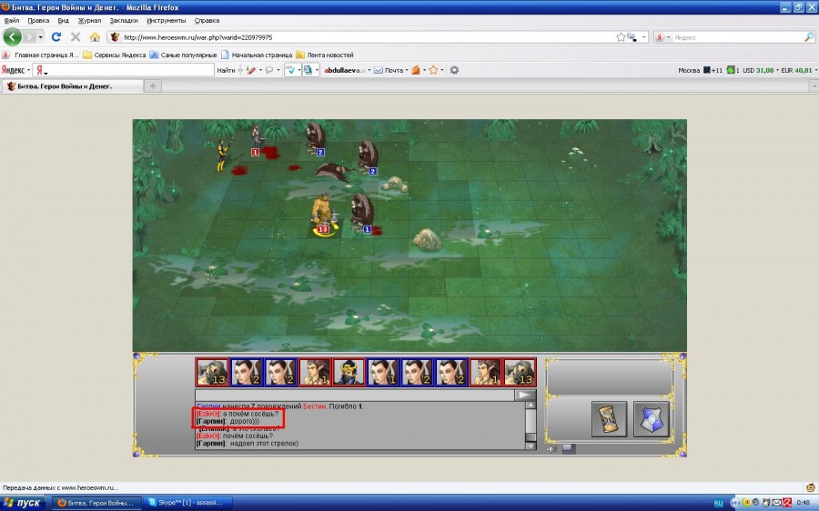Click the magnifying glass search icon

pos(809,37)
